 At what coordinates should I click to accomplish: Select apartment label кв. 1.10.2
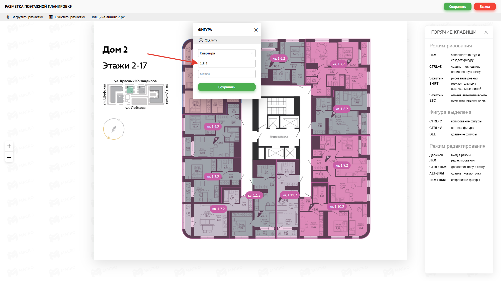click(337, 207)
